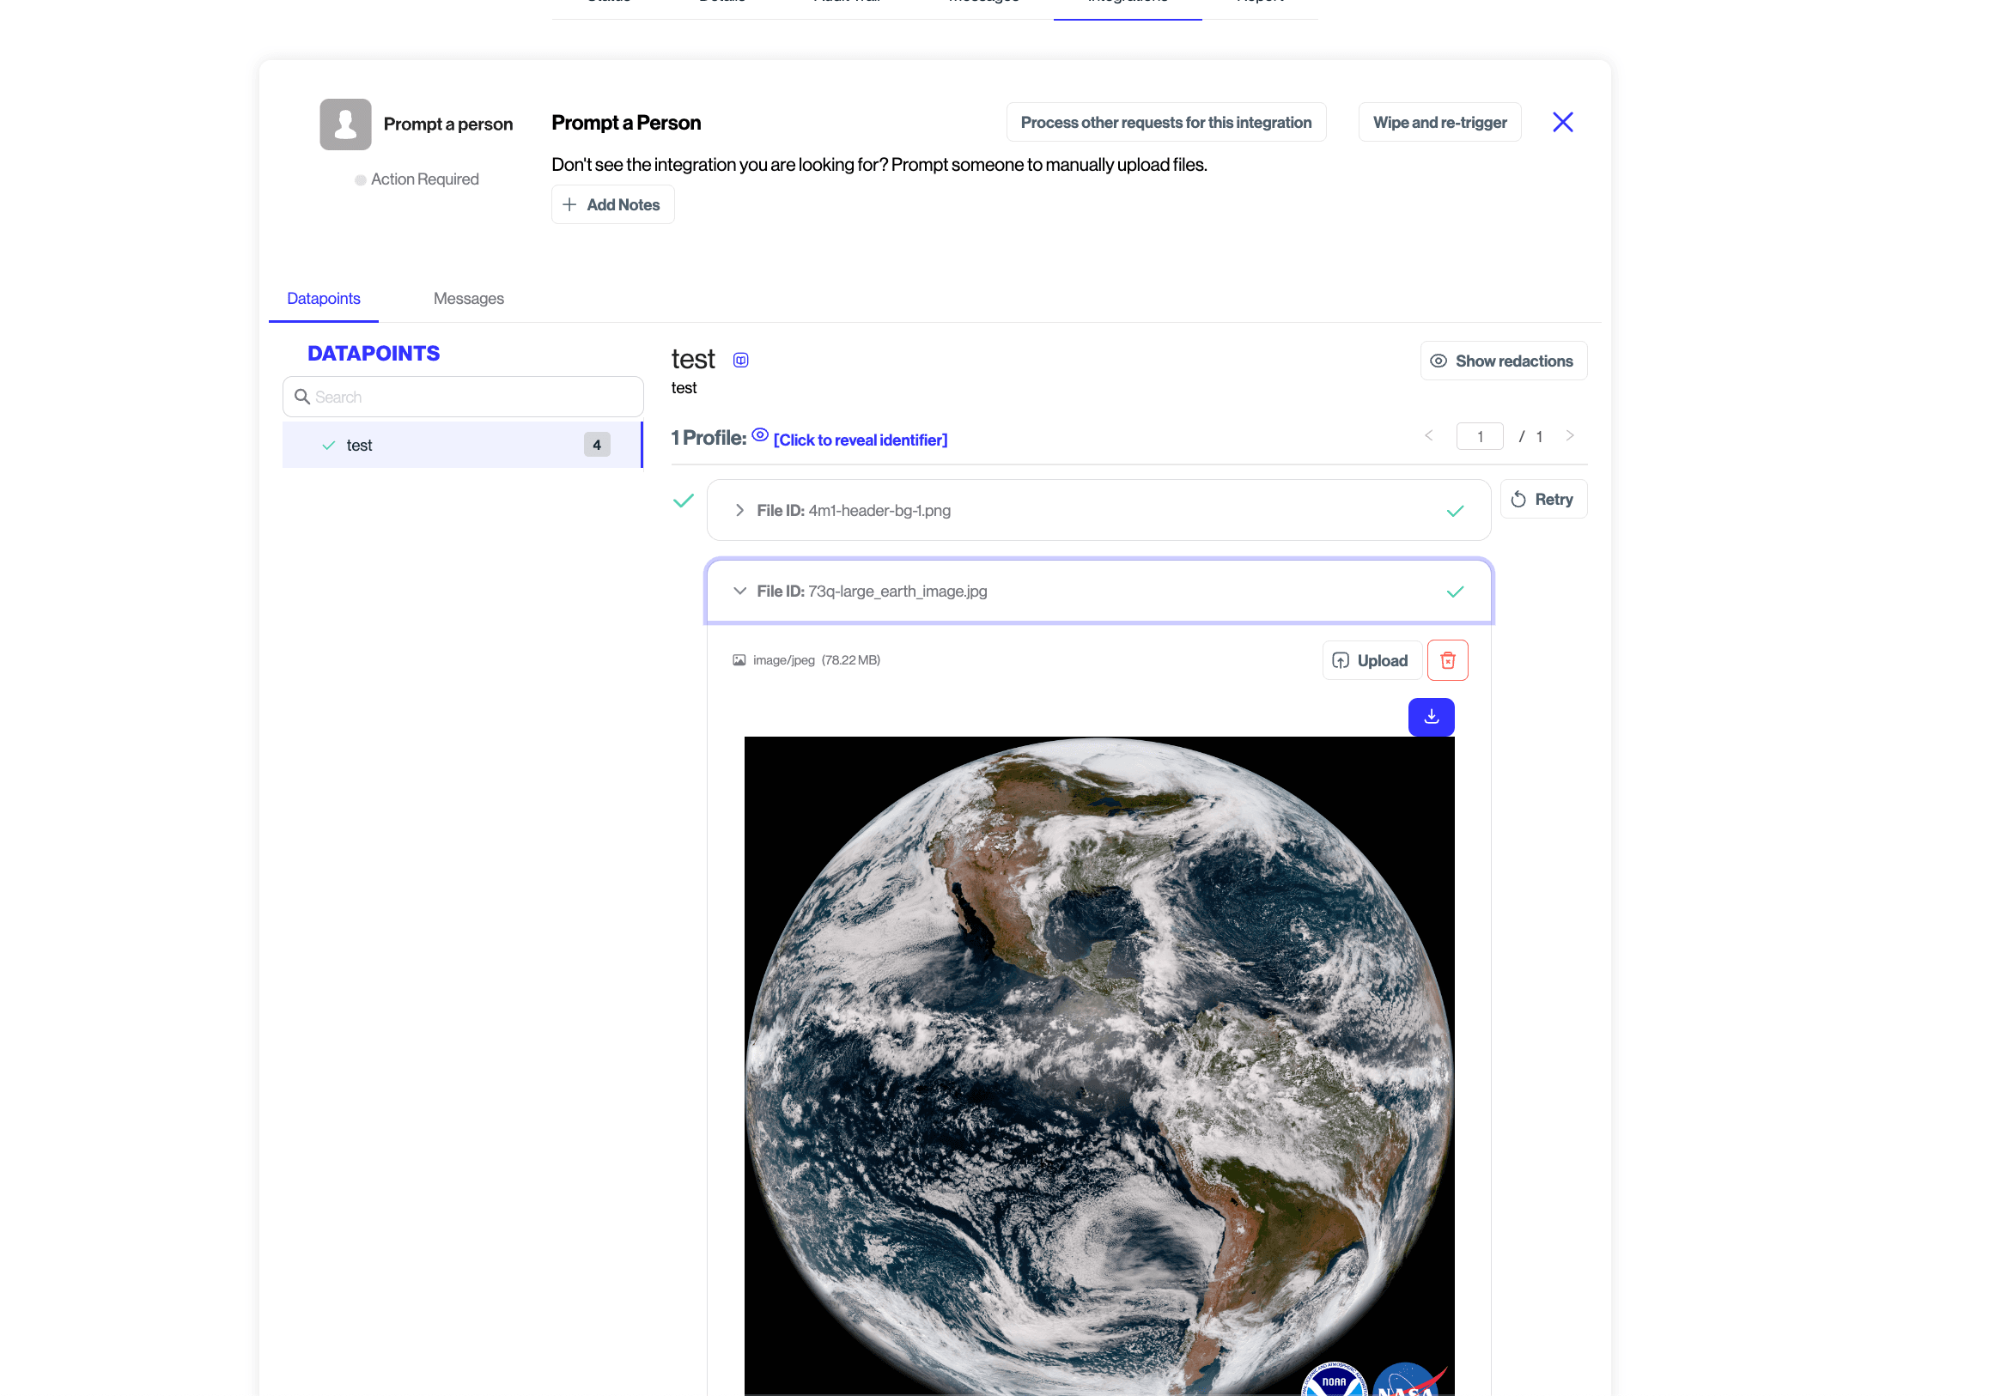Click the File ID 4m1-header-bg-1.png text
This screenshot has height=1396, width=1989.
click(x=854, y=510)
